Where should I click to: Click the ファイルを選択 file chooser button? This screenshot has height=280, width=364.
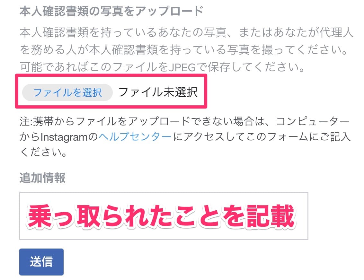pyautogui.click(x=67, y=92)
